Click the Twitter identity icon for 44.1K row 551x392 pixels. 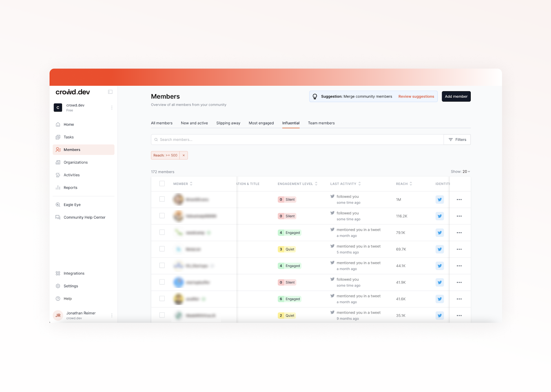(x=439, y=266)
